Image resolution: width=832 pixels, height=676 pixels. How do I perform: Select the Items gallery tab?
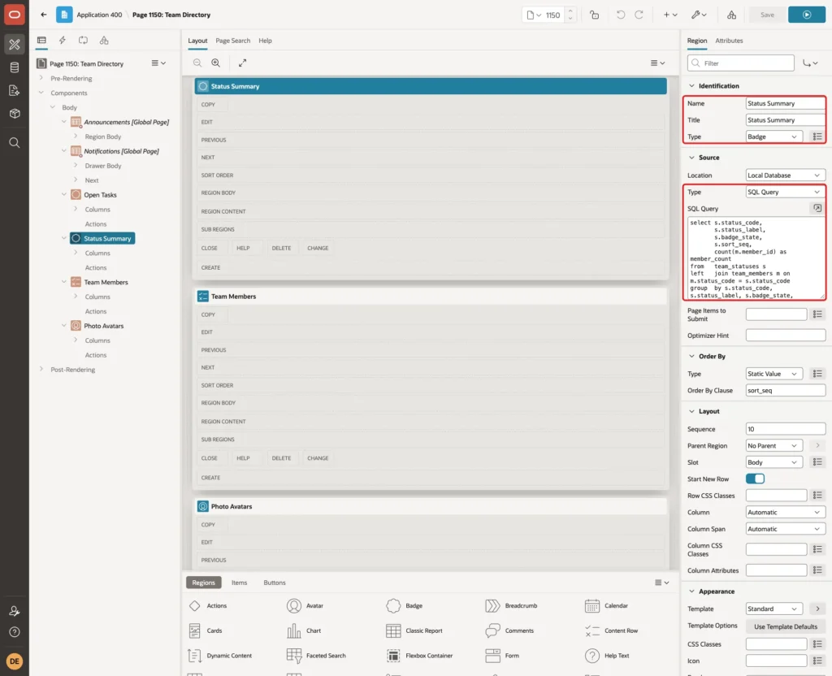240,583
